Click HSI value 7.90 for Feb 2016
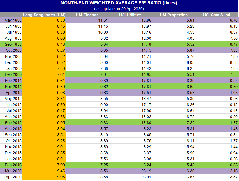 (x=61, y=165)
